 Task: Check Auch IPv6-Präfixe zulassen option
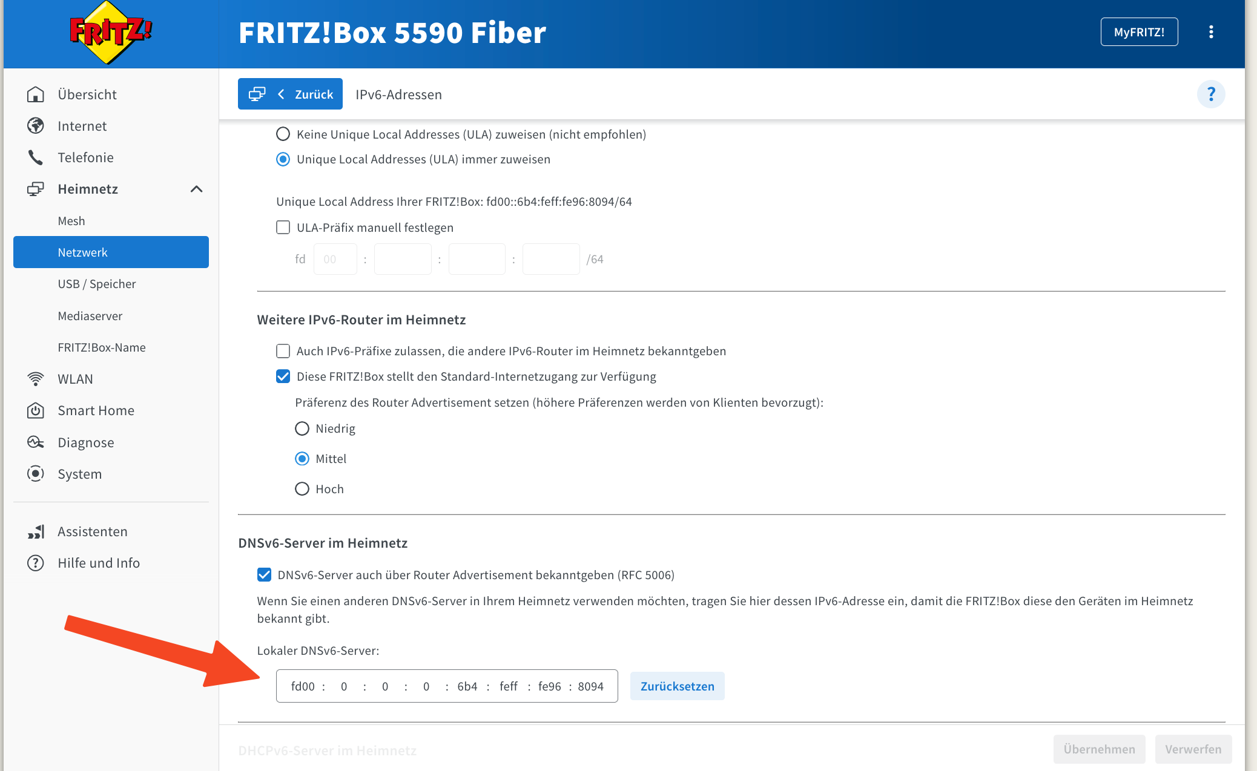[283, 351]
